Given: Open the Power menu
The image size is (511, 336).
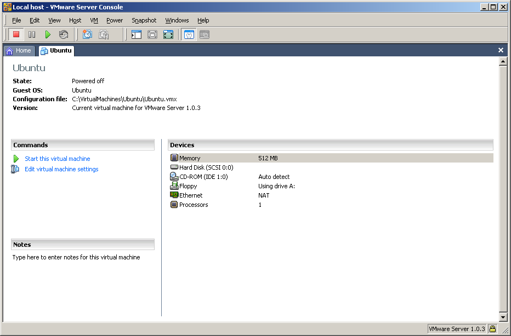Looking at the screenshot, I should pyautogui.click(x=115, y=20).
